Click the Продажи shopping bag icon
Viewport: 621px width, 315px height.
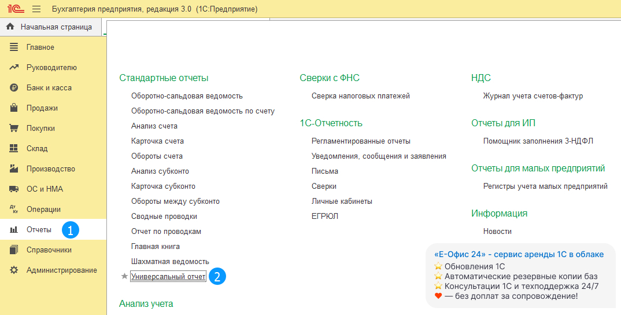[14, 108]
